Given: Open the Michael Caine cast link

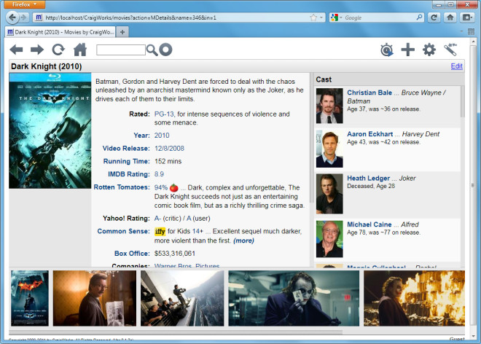Looking at the screenshot, I should (x=369, y=224).
